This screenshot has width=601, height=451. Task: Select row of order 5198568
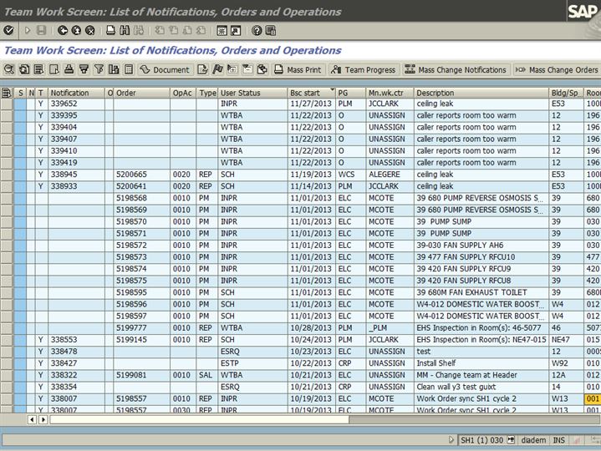point(7,198)
